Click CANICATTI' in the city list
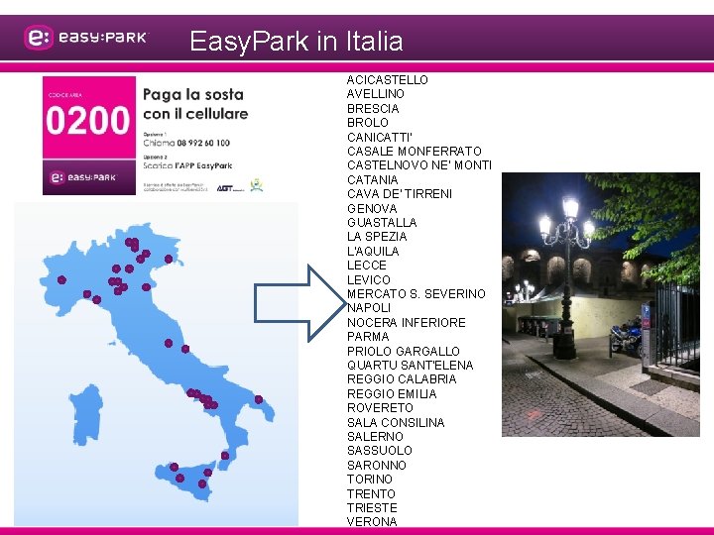This screenshot has width=714, height=535. 380,138
